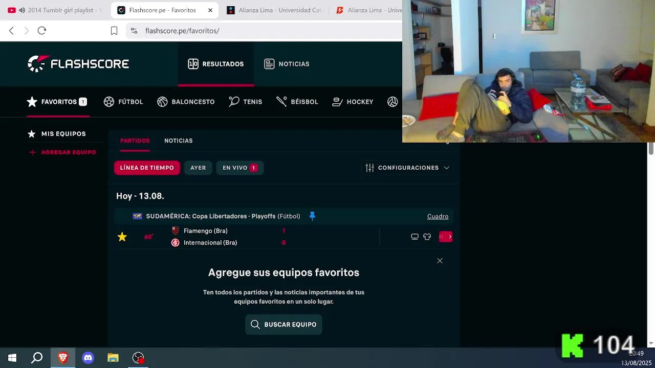Select the En Vivo filter
The width and height of the screenshot is (655, 368).
click(x=240, y=168)
